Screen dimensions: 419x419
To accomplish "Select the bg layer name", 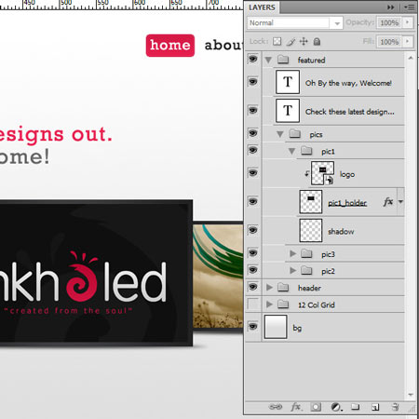I will [297, 328].
